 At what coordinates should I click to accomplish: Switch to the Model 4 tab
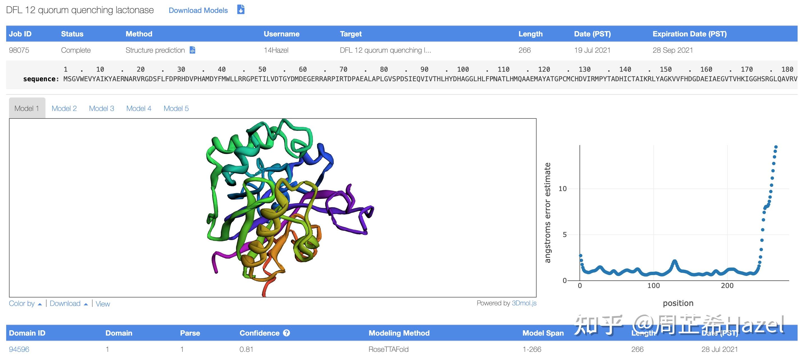pos(139,108)
